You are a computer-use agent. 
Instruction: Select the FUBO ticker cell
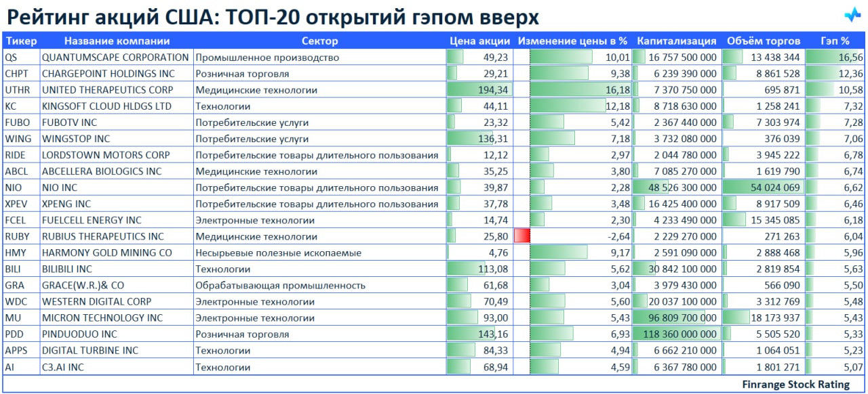click(21, 123)
